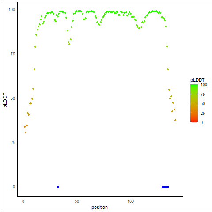This screenshot has height=212, width=212.
Task: Click the lowest green dip point near position 43
Action: click(x=69, y=44)
